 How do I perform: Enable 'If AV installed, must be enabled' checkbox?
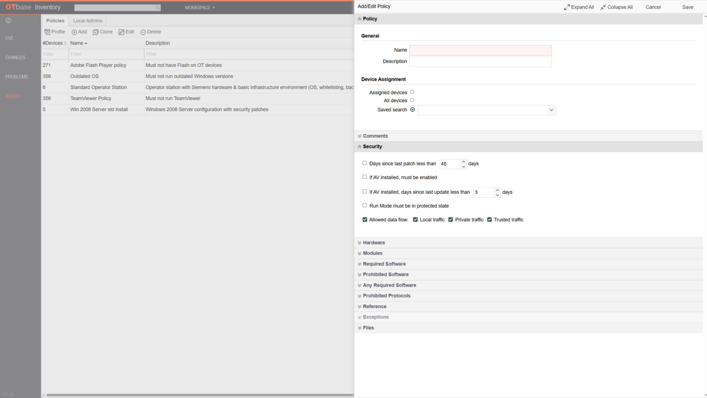(365, 177)
